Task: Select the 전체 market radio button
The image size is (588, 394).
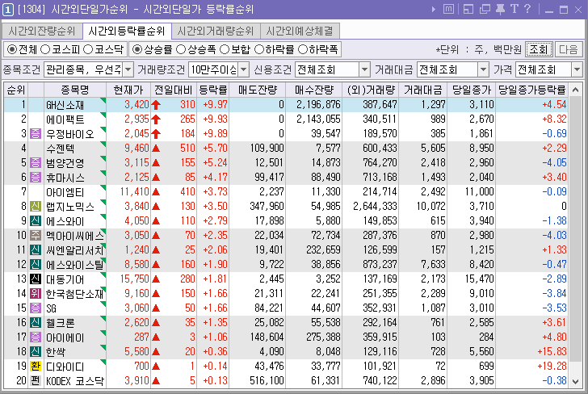Action: click(x=12, y=49)
